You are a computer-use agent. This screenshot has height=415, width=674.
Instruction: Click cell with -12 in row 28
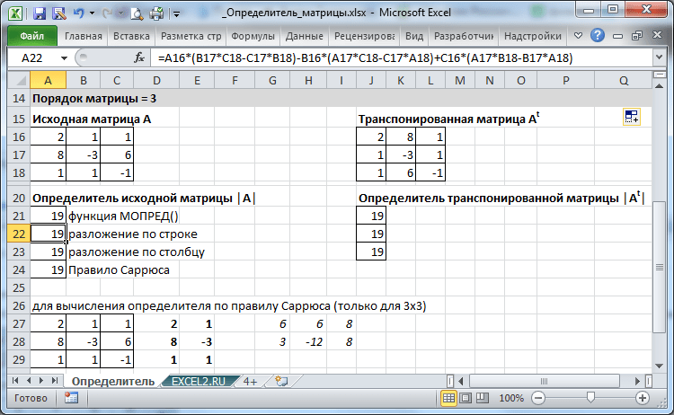click(308, 342)
